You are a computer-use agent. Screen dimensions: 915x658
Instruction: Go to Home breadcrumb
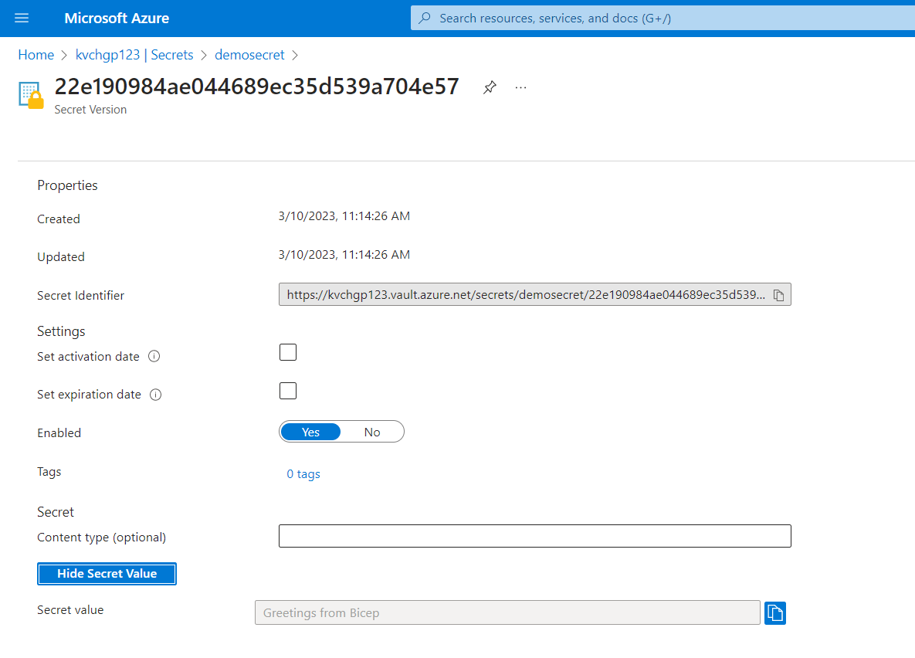[36, 55]
